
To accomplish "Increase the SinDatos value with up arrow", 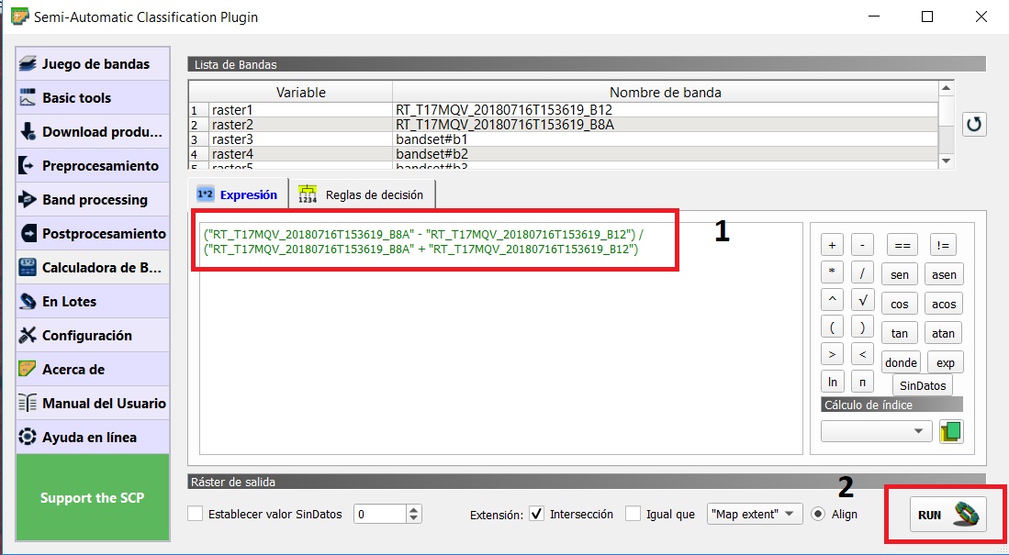I will click(414, 509).
